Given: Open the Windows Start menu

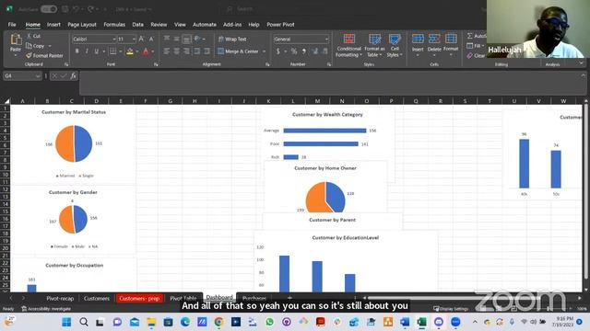Looking at the screenshot, I should pyautogui.click(x=66, y=322).
